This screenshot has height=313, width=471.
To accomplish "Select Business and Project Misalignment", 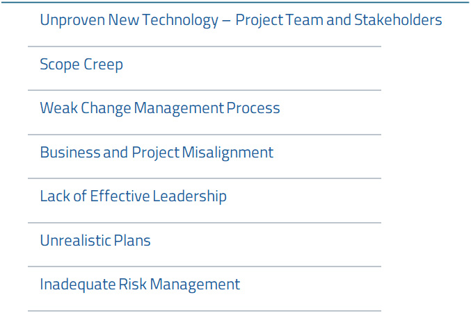I will 157,153.
